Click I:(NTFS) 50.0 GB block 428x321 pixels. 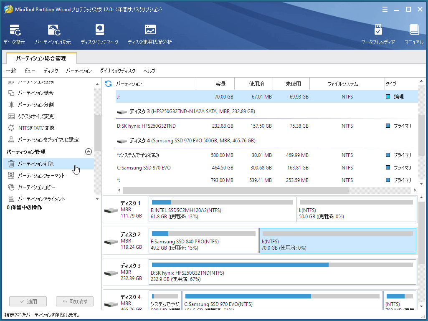coord(357,210)
